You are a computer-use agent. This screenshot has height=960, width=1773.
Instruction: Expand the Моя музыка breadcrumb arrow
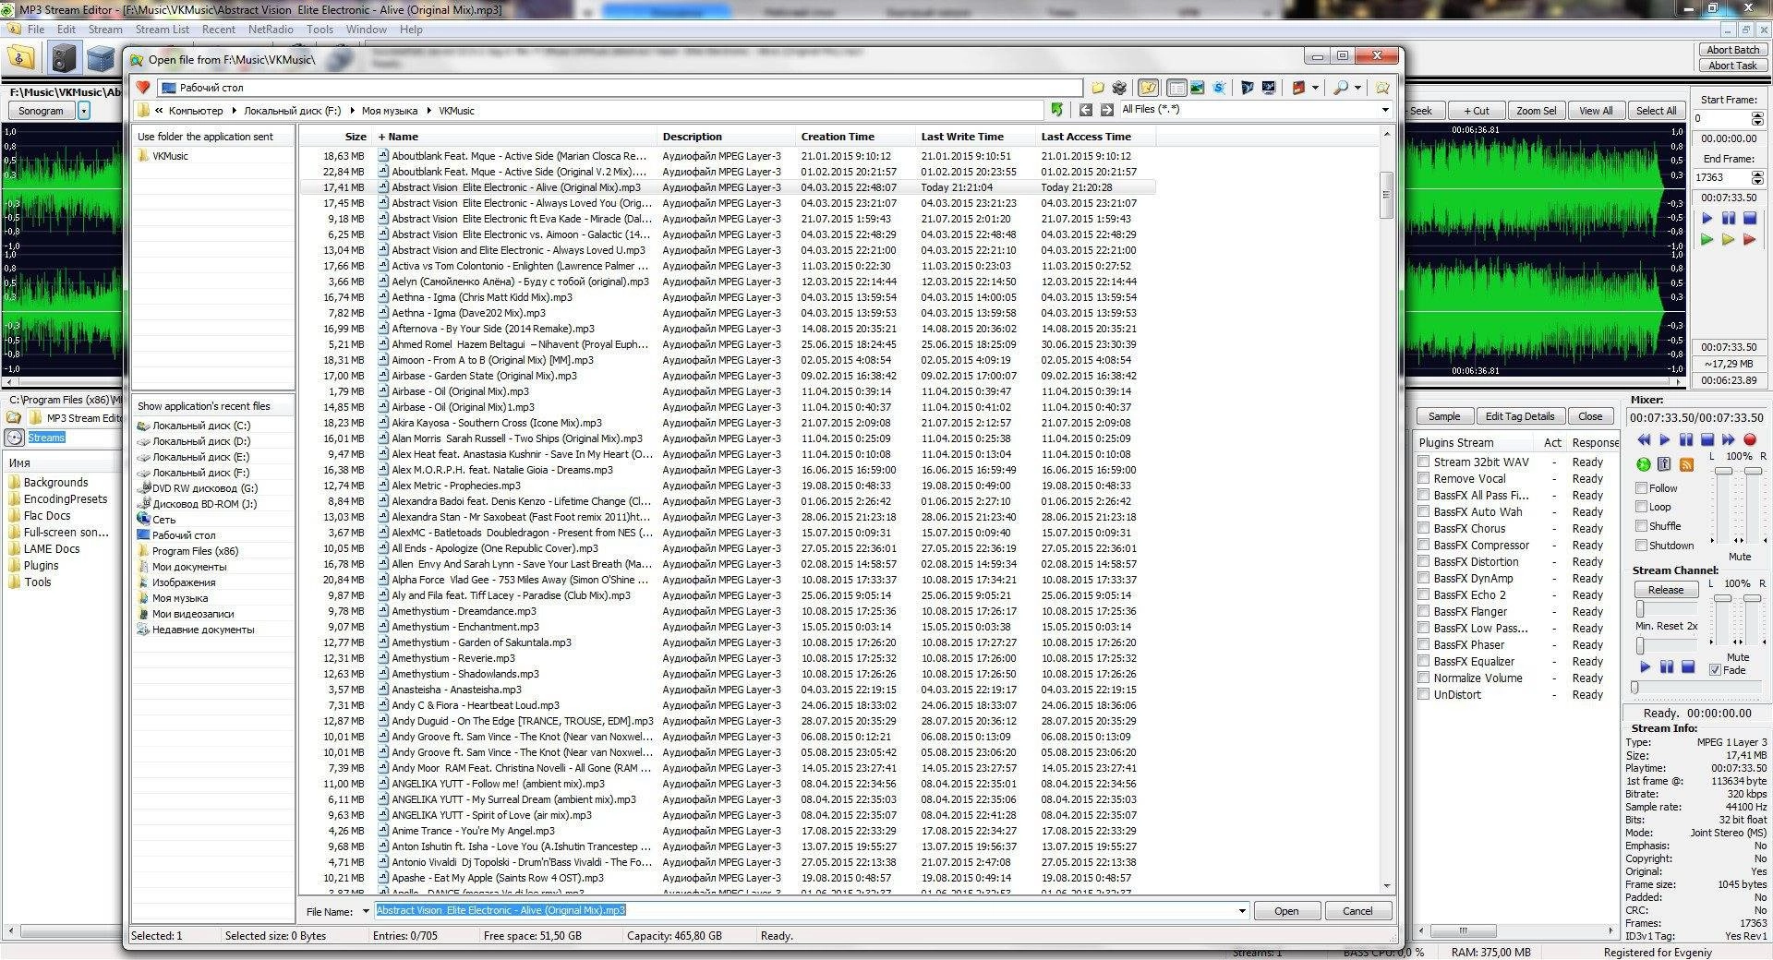pyautogui.click(x=428, y=111)
